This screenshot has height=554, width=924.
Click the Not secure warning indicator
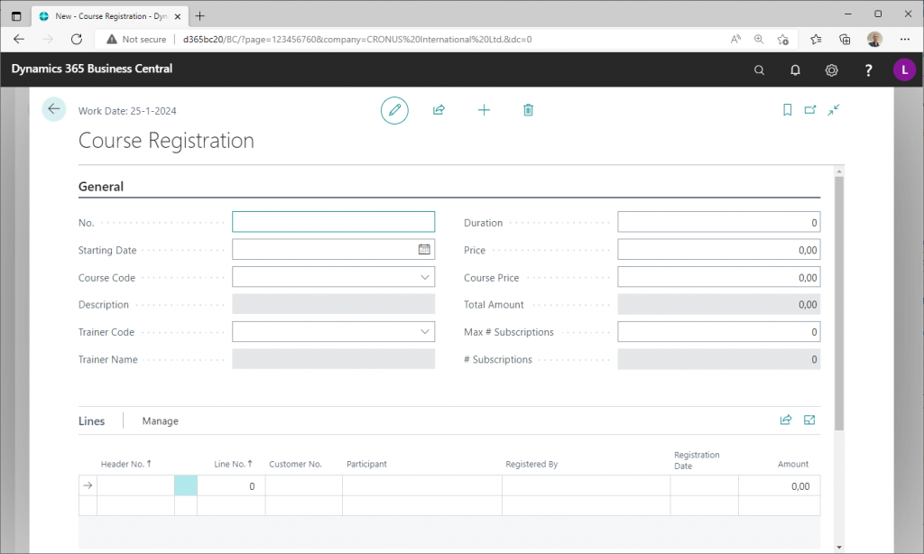[136, 39]
